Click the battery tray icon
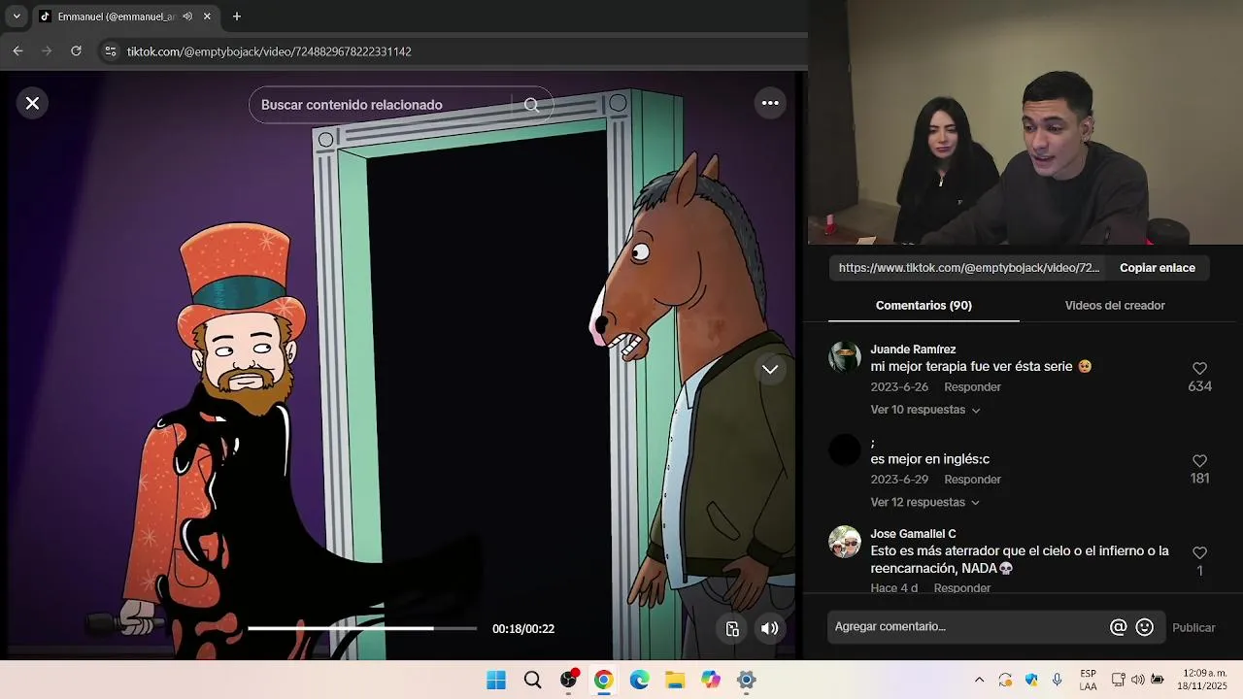Screen dimensions: 1243x699 1158,680
